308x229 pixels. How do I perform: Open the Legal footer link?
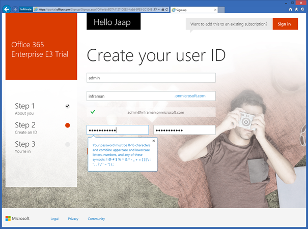pos(54,219)
